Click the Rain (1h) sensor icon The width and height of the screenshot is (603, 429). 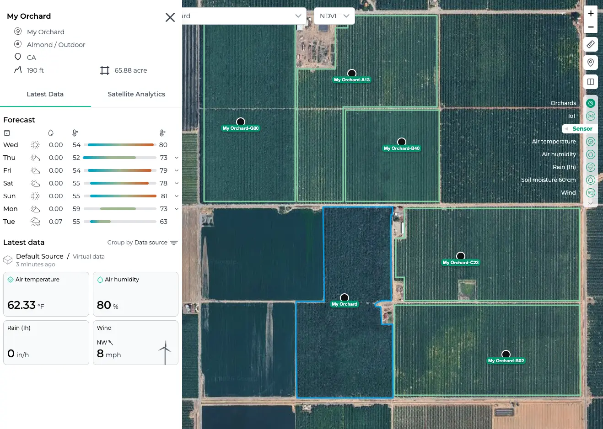[x=590, y=167]
